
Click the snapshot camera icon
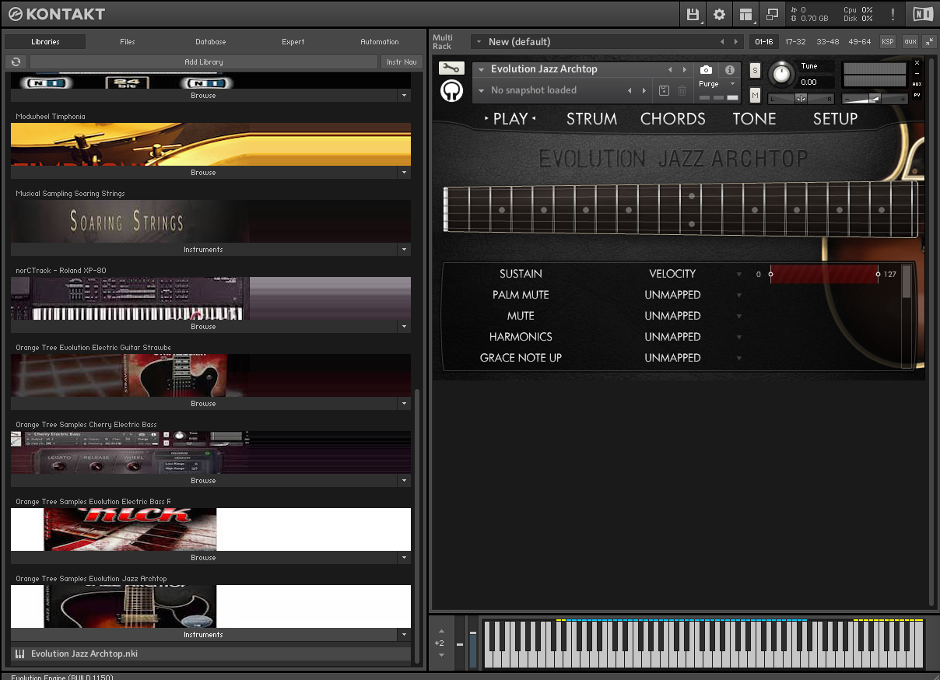pos(706,69)
